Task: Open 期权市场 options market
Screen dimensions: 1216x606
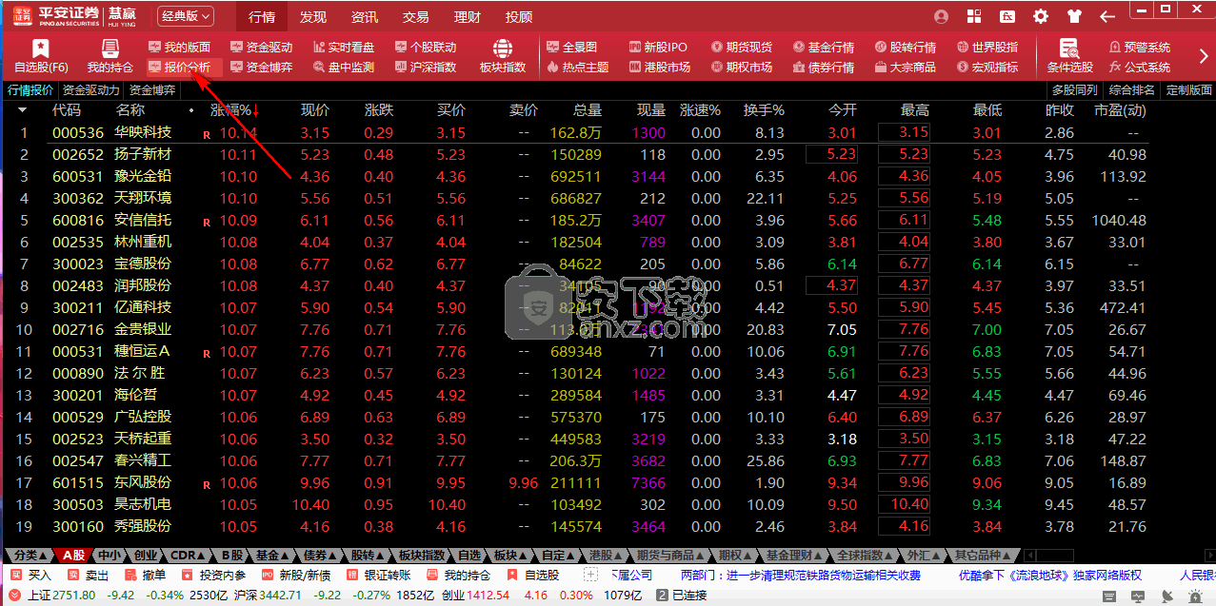Action: [741, 68]
